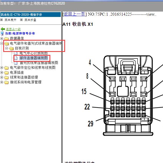
Task: Click the open folder icon for 电气部件和直列式线束连接器端视
Action: point(6,44)
